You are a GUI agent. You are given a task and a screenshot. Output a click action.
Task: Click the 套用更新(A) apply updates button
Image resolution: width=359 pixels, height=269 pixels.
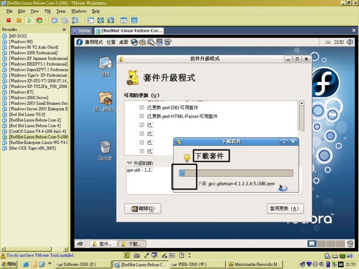285,208
